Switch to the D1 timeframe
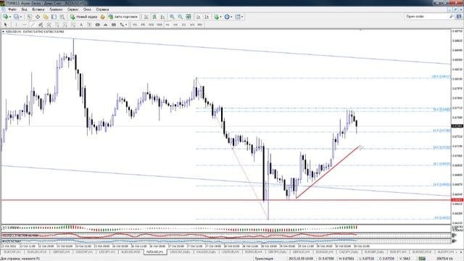Screen dimensions: 464x261 (183, 25)
